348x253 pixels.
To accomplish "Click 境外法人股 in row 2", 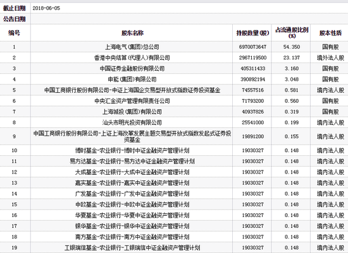I will (x=330, y=58).
